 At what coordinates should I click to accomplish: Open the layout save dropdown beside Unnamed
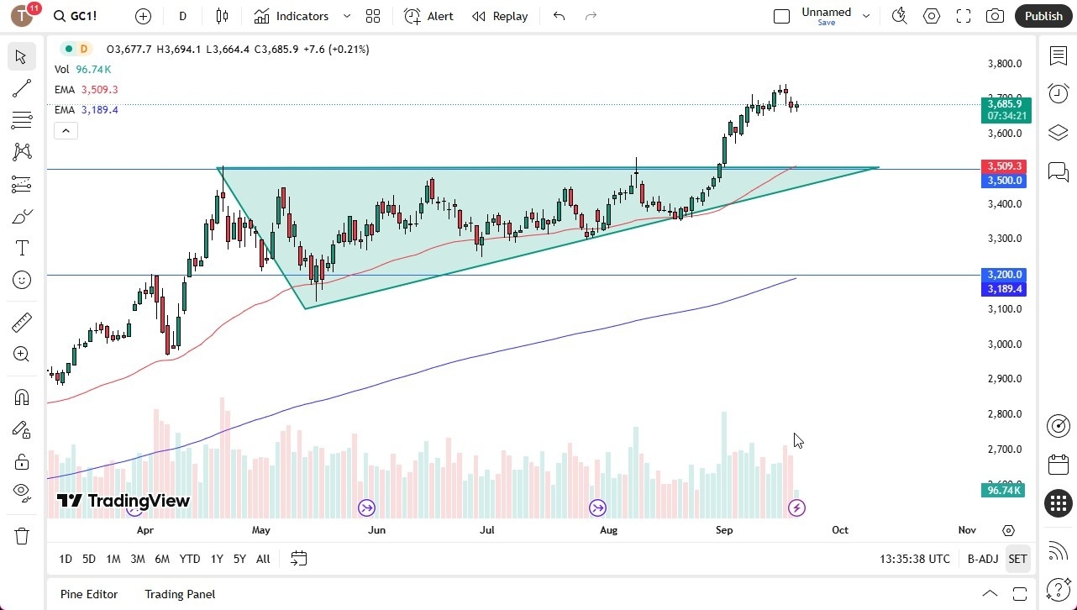[x=865, y=15]
